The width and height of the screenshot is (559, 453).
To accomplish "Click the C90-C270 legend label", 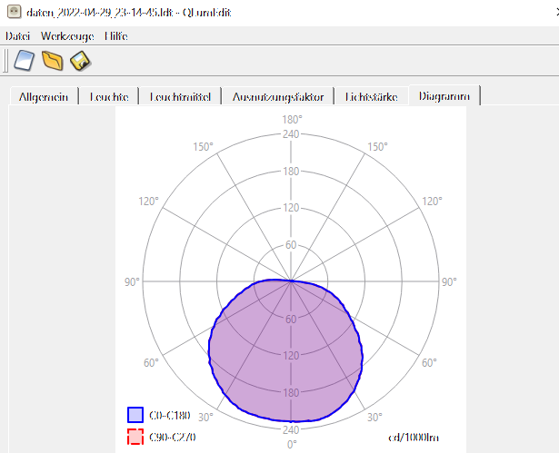I will tap(172, 437).
